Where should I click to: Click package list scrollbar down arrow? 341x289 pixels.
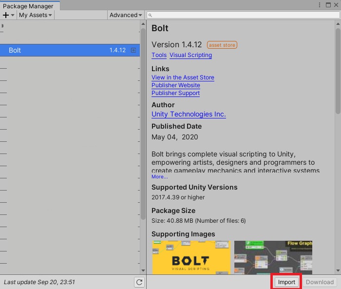[143, 270]
